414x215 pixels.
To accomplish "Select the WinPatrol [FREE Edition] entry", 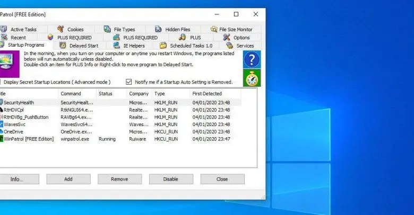I will pos(120,139).
